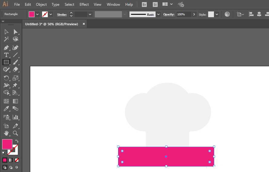Screen dimensions: 269x172
Task: Select the Direct Selection tool
Action: pyautogui.click(x=15, y=32)
